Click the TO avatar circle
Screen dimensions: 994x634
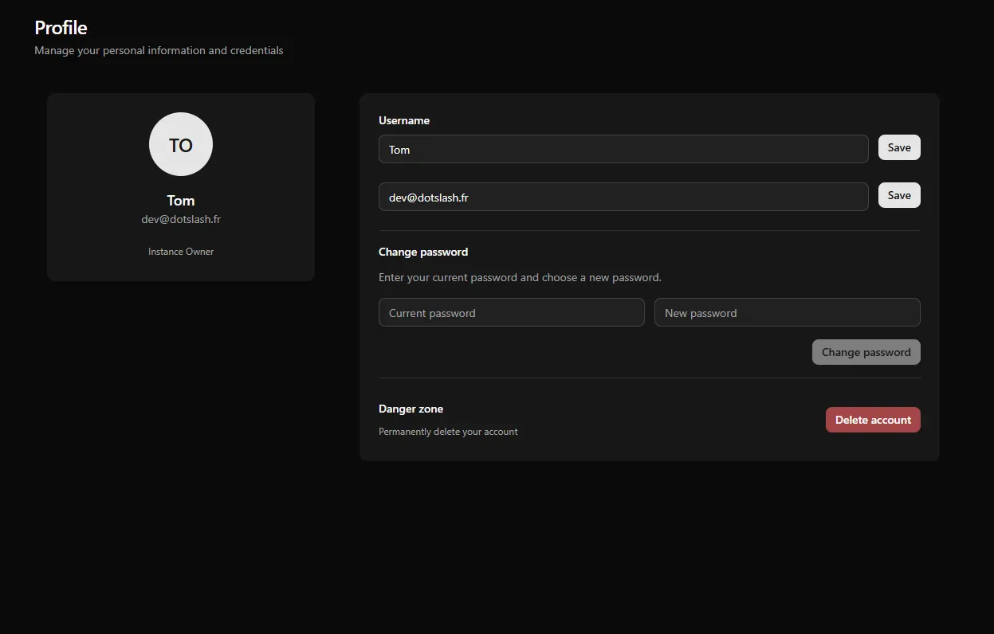pos(181,144)
